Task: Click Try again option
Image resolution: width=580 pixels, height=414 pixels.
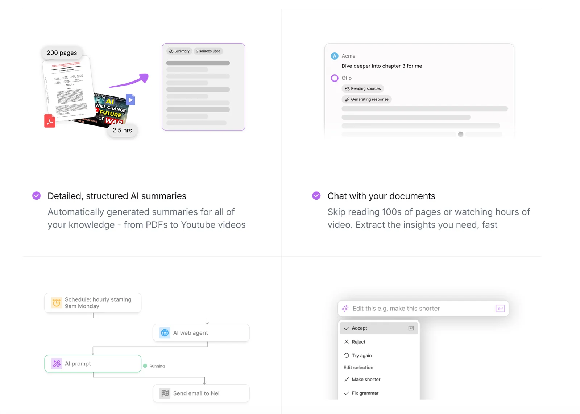Action: tap(361, 356)
